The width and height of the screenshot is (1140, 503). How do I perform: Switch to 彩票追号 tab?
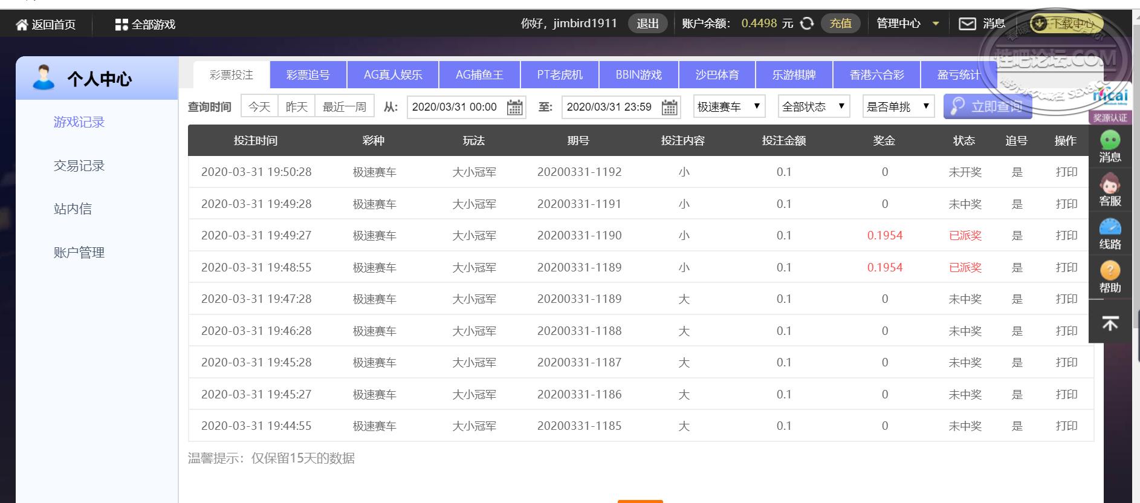308,75
